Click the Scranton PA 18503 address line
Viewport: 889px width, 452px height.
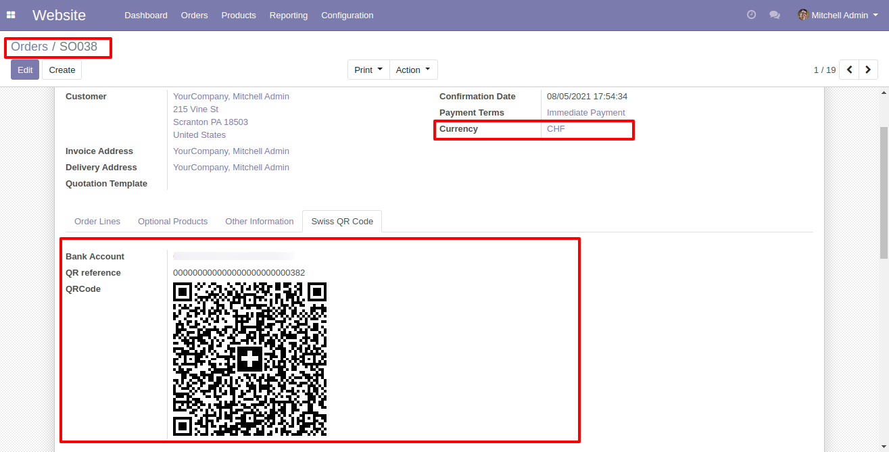pos(210,122)
